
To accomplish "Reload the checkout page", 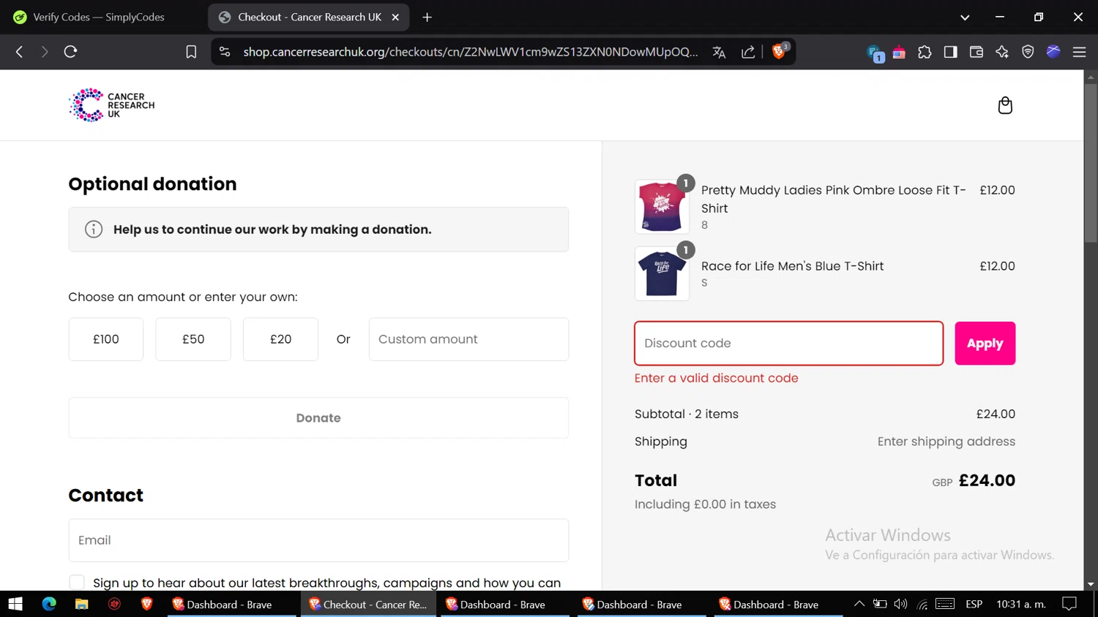I will click(x=70, y=52).
